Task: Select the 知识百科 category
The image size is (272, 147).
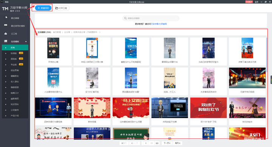Action: [15, 104]
